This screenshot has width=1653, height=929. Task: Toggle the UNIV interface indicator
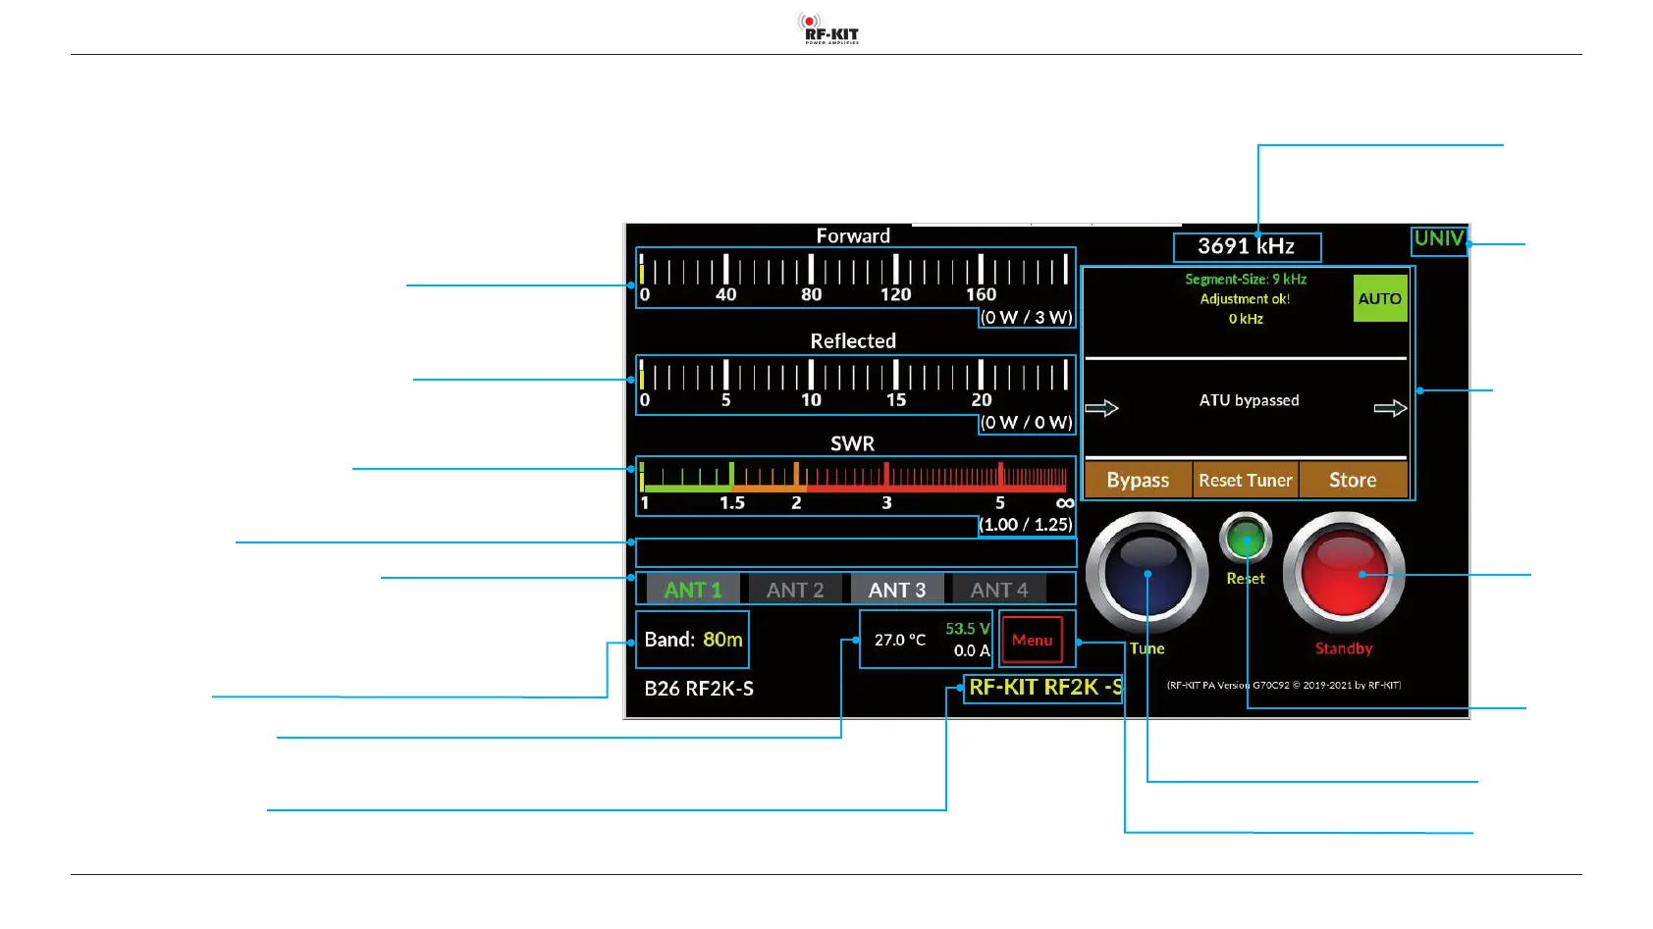pos(1439,239)
